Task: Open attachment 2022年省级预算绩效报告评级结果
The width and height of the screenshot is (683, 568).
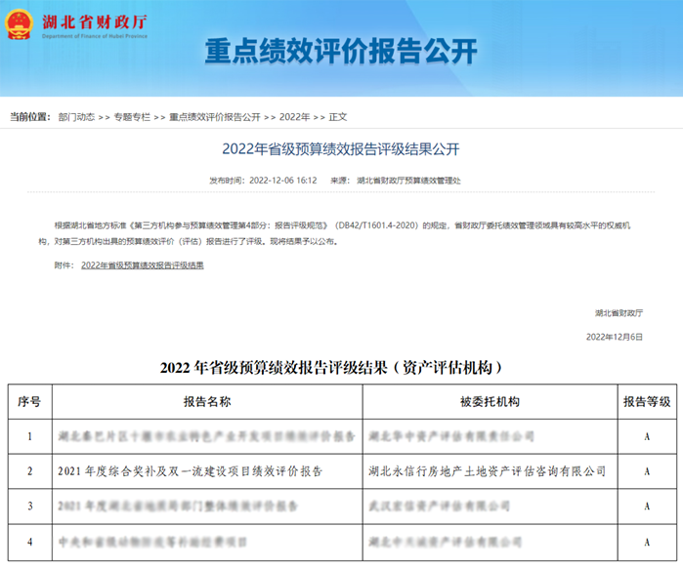Action: click(x=143, y=265)
